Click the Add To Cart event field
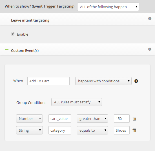This screenshot has height=151, width=155. 48,81
